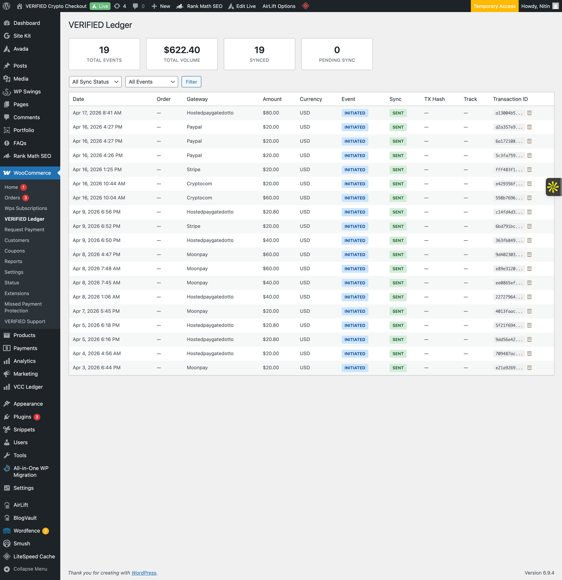The image size is (562, 580).
Task: Open the WooCommerce sidebar icon
Action: coord(6,173)
